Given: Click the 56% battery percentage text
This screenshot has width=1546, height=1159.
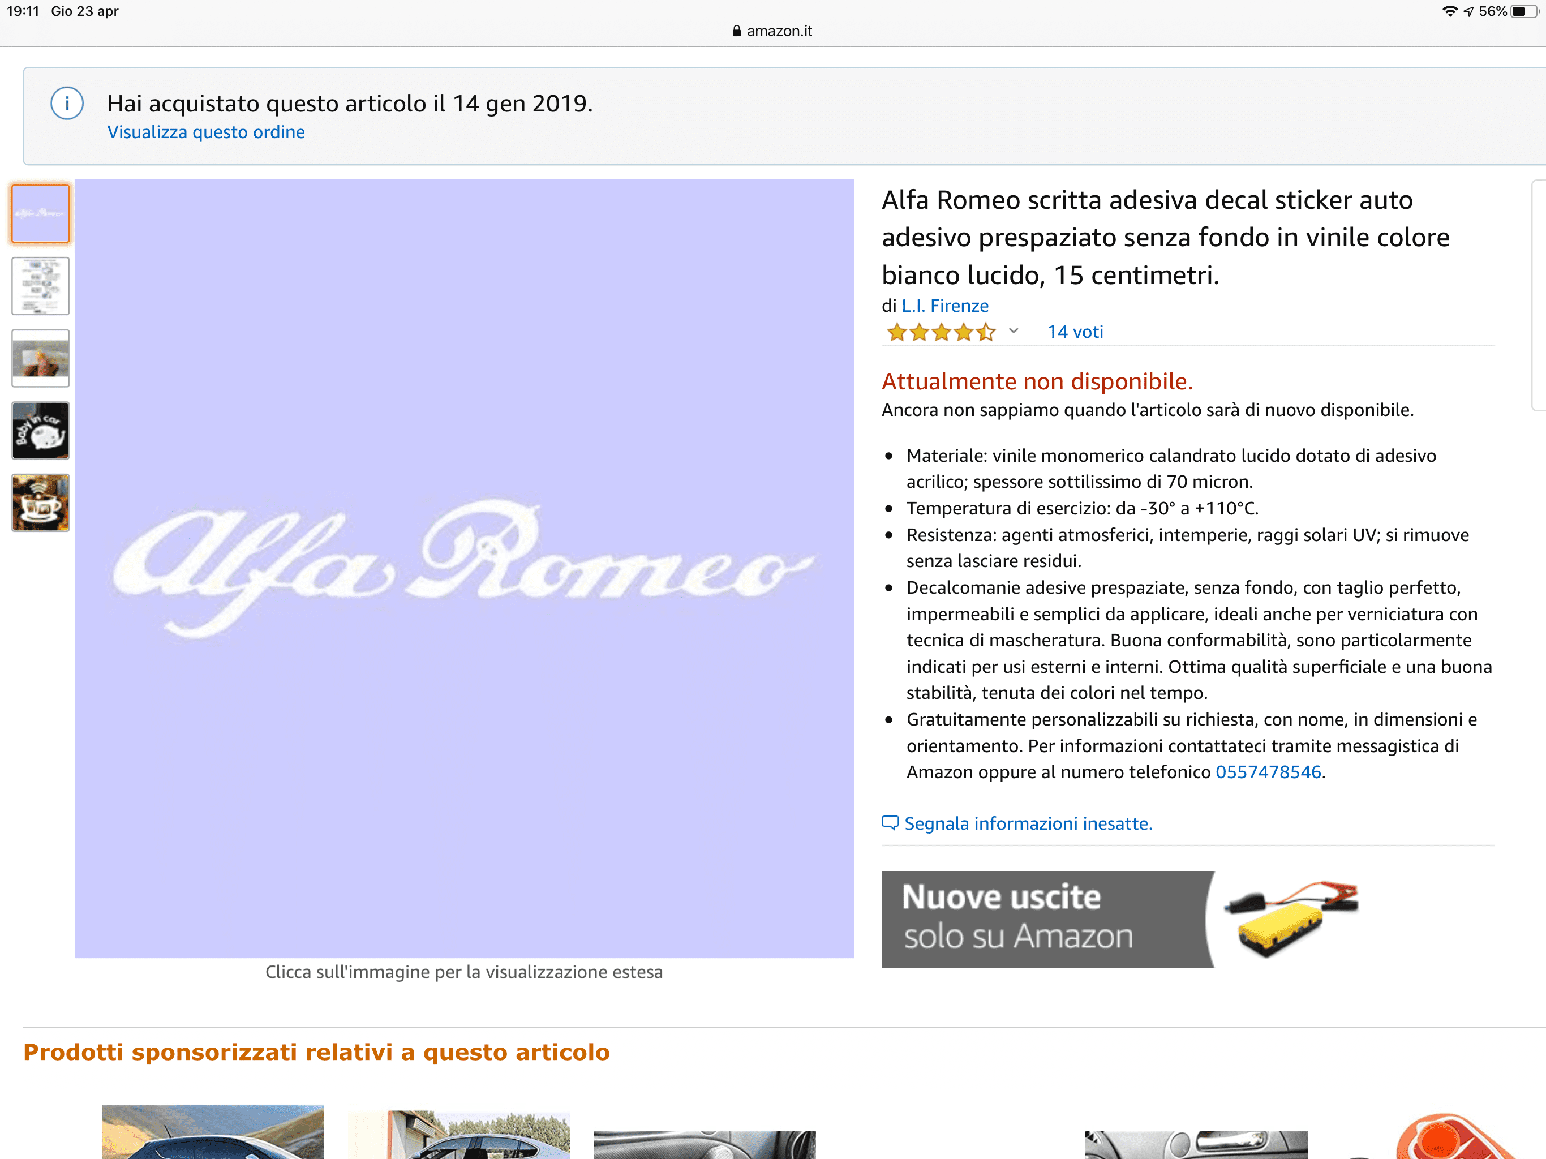Looking at the screenshot, I should pos(1493,11).
